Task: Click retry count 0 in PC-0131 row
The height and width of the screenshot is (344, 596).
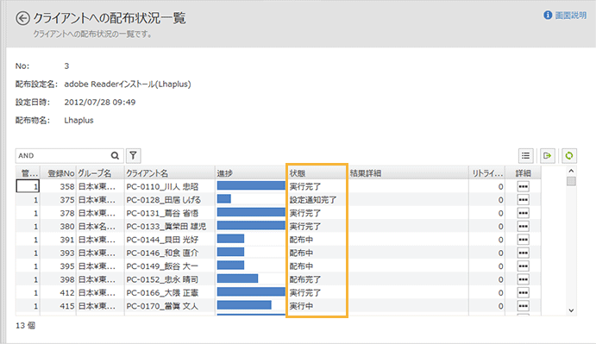Action: tap(500, 213)
